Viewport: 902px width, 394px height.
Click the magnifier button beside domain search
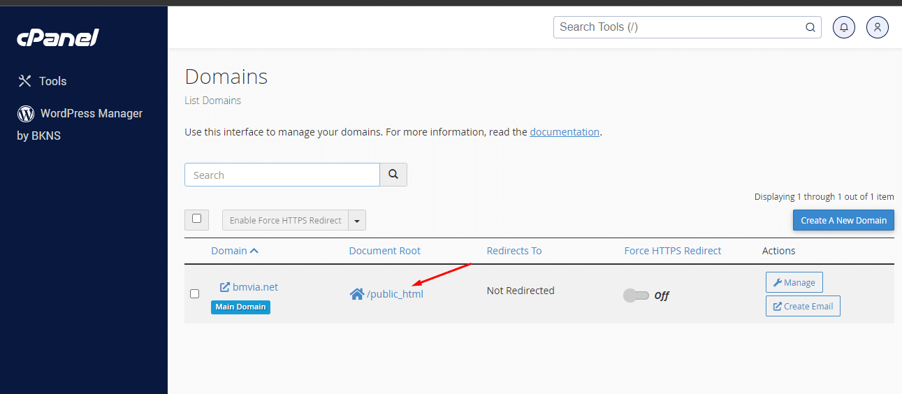click(x=393, y=175)
